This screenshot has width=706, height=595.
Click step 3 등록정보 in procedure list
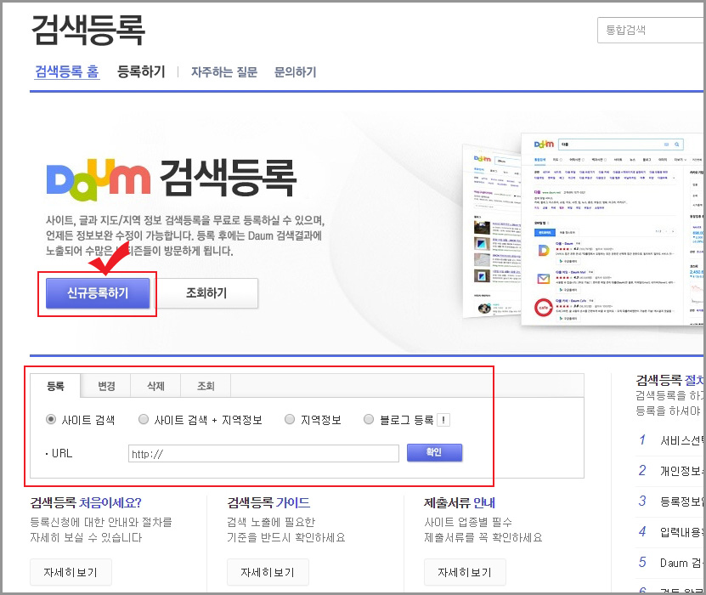tap(670, 501)
